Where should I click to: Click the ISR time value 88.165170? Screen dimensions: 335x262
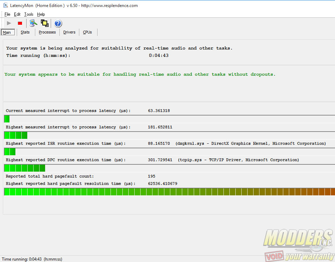(x=159, y=143)
